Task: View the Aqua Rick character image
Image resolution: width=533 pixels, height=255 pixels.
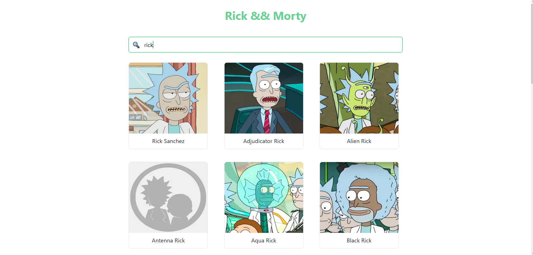Action: (x=264, y=197)
